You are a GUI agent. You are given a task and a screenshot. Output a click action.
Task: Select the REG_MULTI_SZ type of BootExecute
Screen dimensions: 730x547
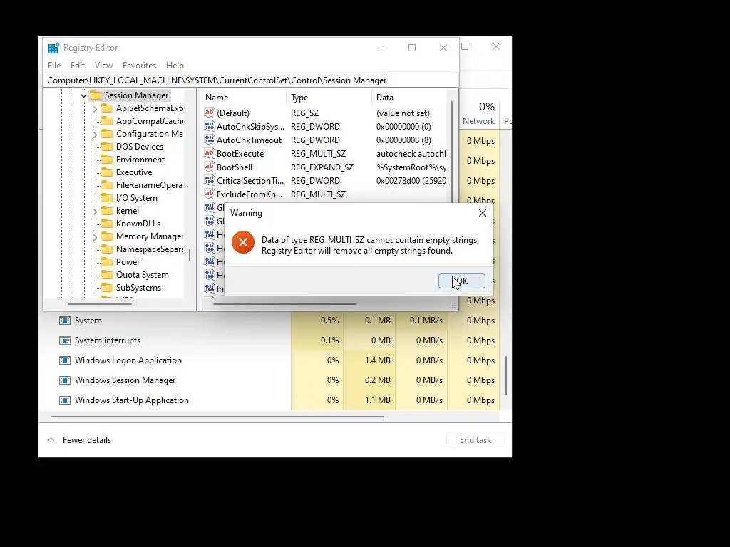tap(318, 154)
